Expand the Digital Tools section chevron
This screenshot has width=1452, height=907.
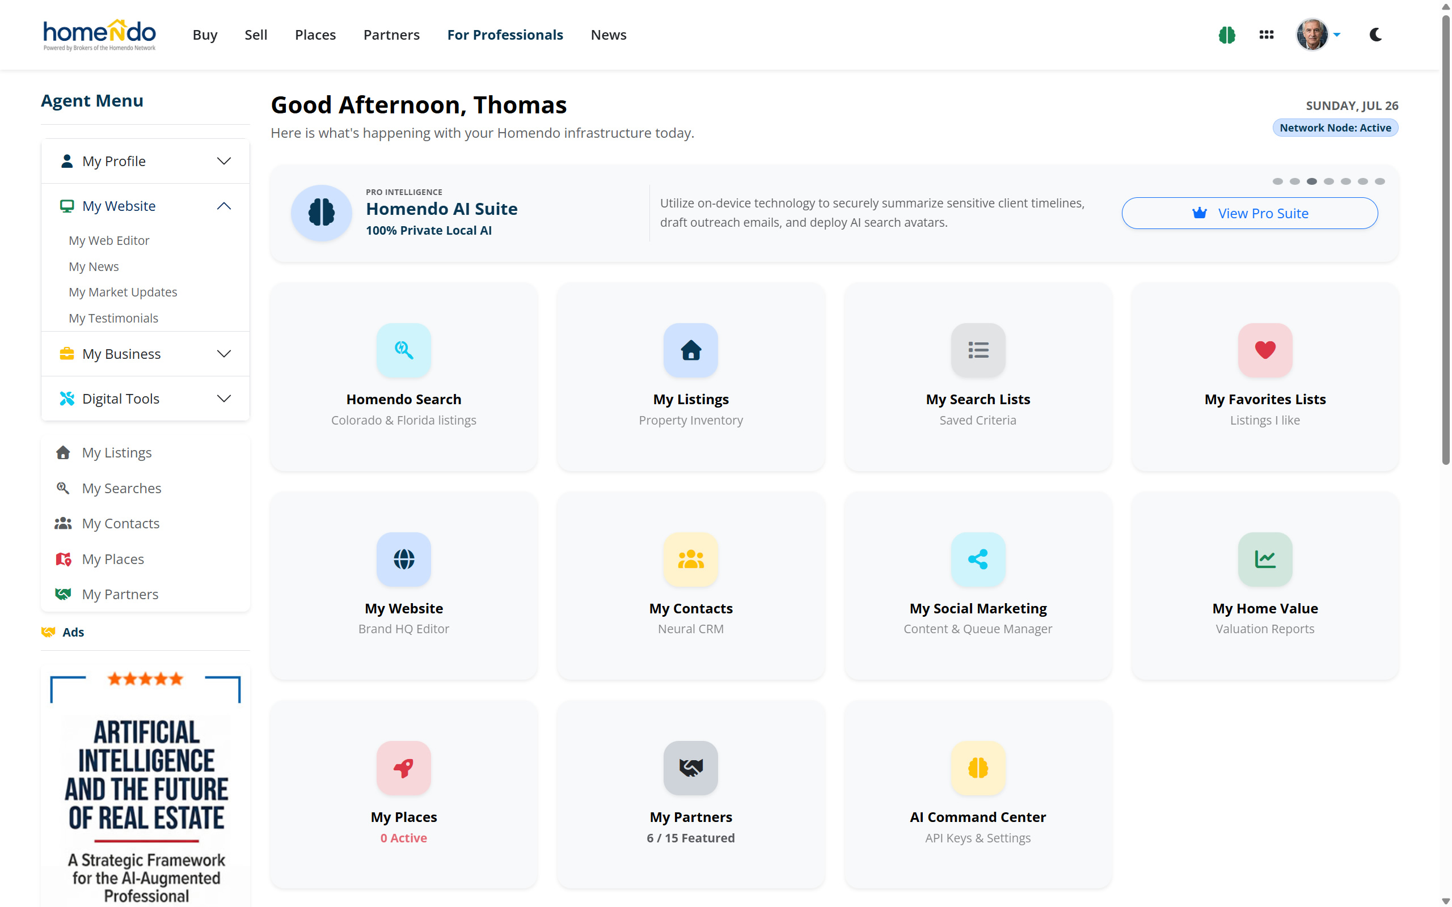pos(224,399)
